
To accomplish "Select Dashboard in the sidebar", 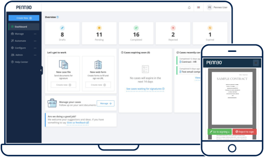I will tap(21, 27).
